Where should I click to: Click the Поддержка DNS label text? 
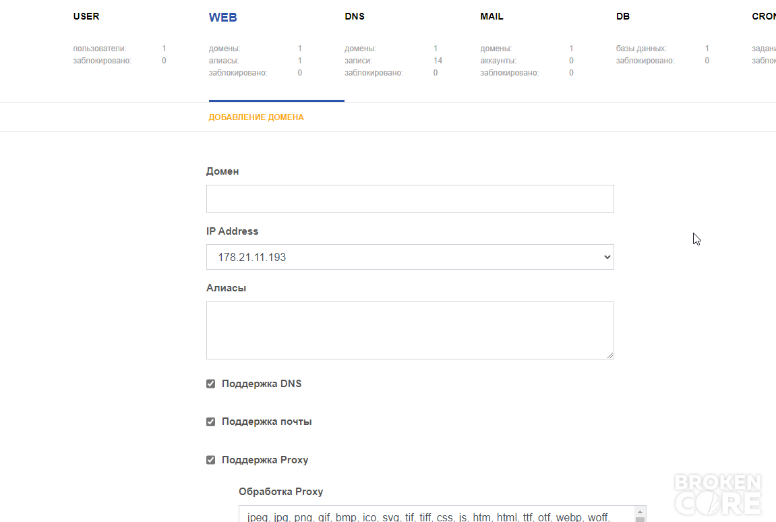262,384
